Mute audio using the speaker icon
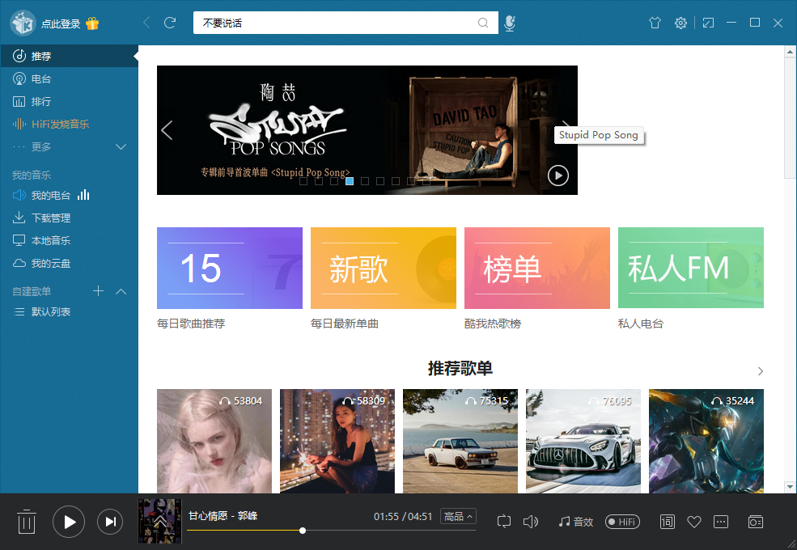Screen dimensions: 797x550 pos(531,522)
